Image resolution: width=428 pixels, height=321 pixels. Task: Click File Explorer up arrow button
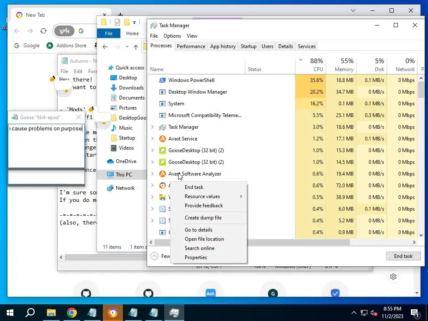(x=136, y=47)
